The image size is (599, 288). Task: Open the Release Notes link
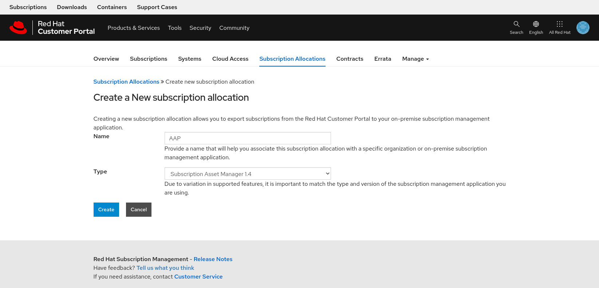(213, 259)
